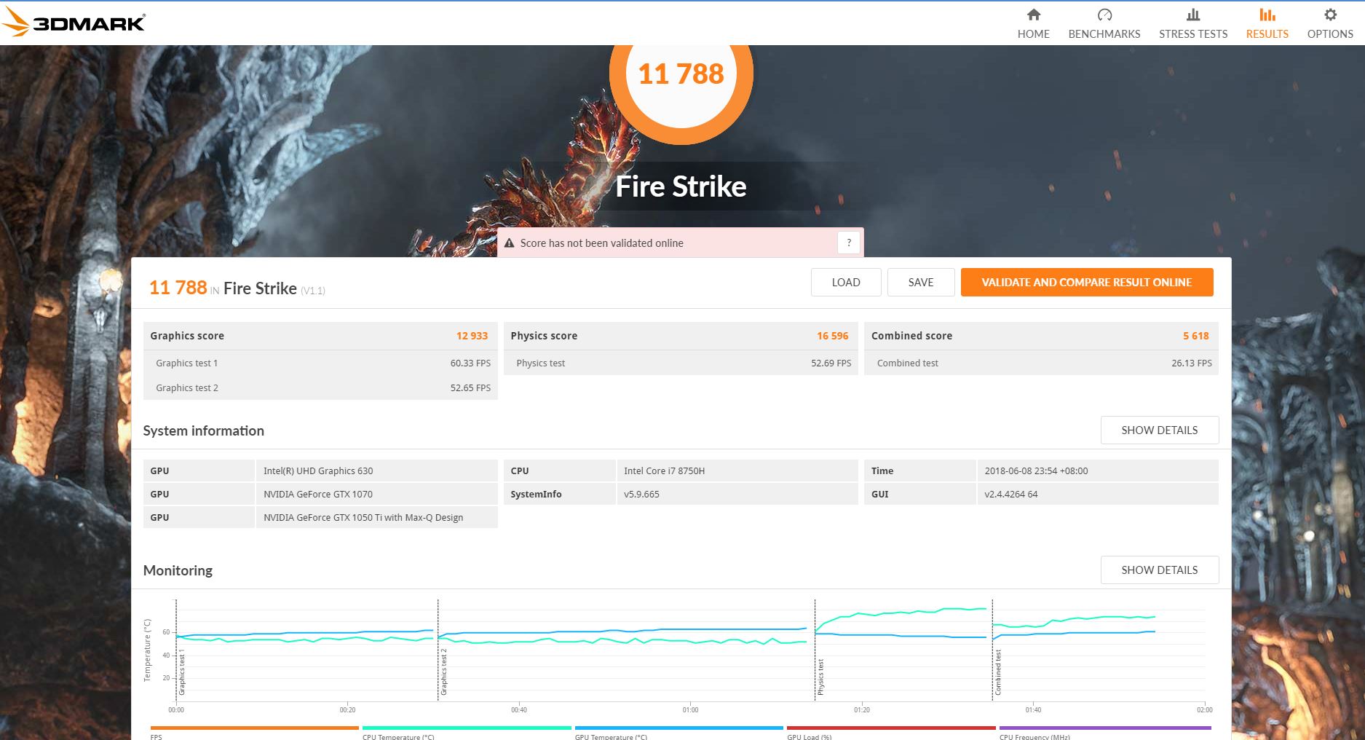Viewport: 1365px width, 740px height.
Task: Click the 3DMark logo
Action: [74, 22]
